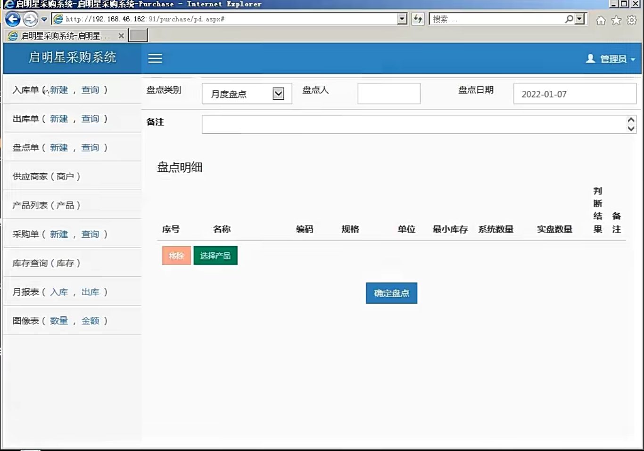Open the recent pages history arrow

(x=44, y=19)
